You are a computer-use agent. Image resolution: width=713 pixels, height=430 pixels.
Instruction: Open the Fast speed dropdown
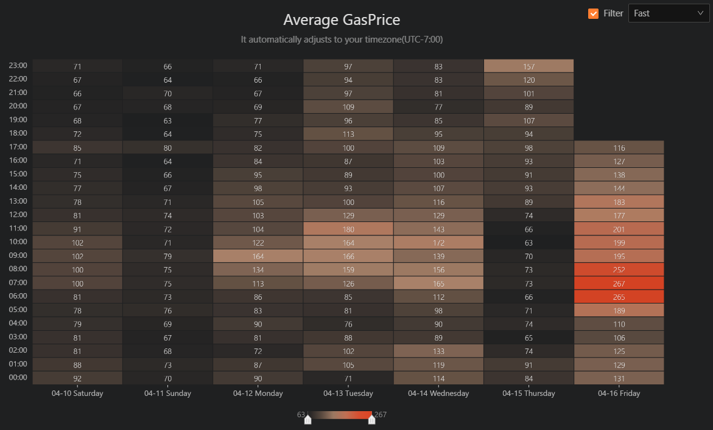668,13
